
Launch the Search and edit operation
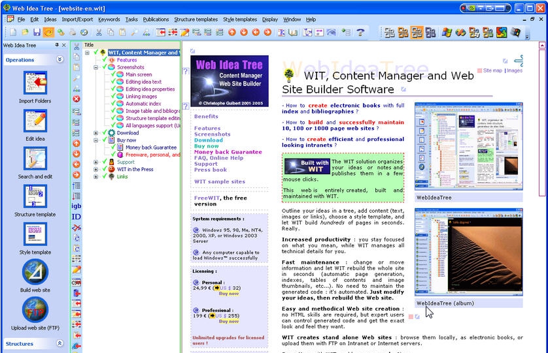35,159
